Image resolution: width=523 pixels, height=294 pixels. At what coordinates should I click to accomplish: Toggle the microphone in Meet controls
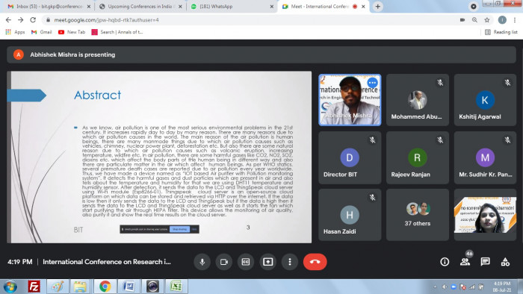pyautogui.click(x=202, y=262)
